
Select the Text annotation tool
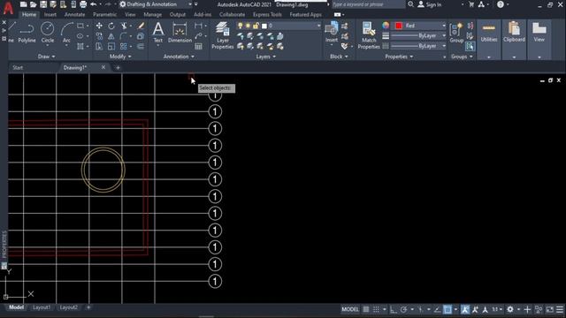tap(158, 33)
